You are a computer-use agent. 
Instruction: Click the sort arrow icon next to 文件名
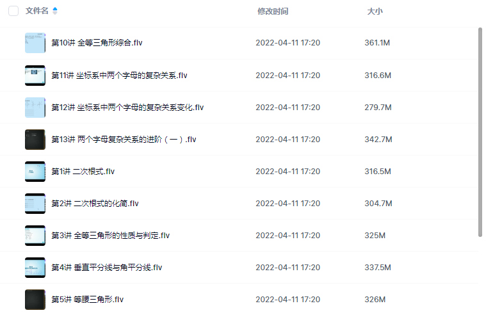(x=55, y=11)
